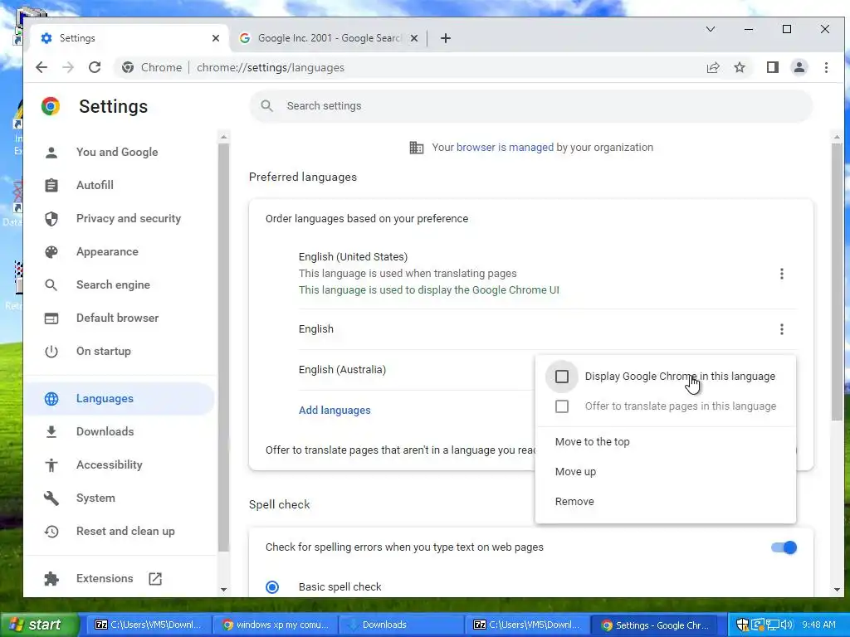This screenshot has height=637, width=850.
Task: Switch to windows xp my comu... taskbar item
Action: click(x=276, y=625)
